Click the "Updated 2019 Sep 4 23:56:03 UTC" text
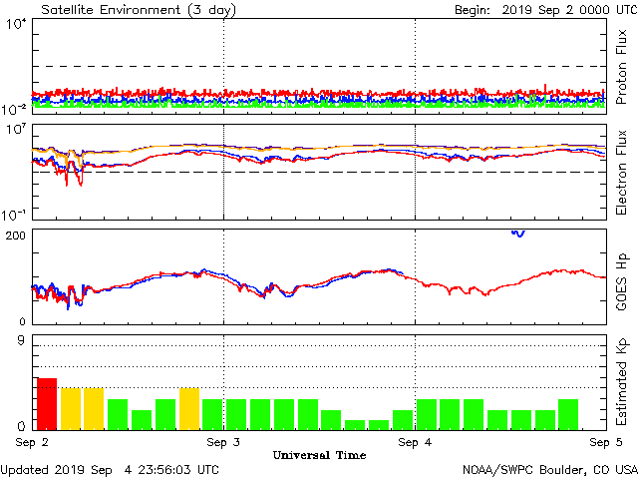The height and width of the screenshot is (479, 638). tap(110, 470)
